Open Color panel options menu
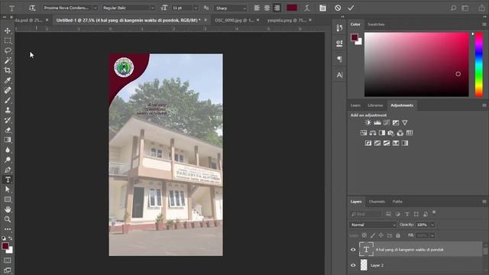 [484, 24]
